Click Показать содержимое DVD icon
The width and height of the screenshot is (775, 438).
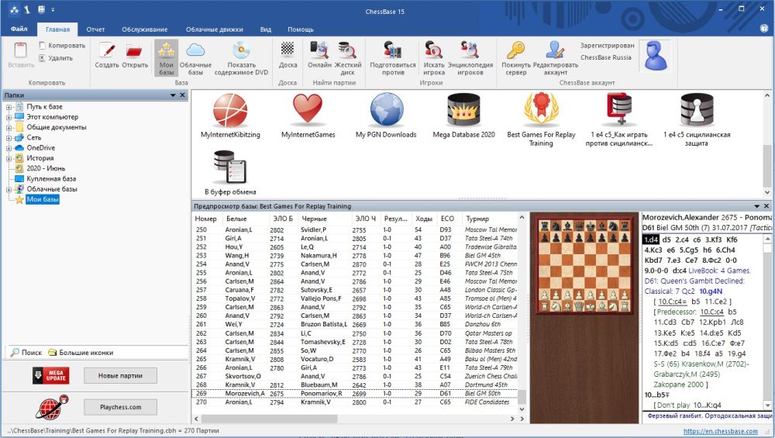(x=241, y=50)
